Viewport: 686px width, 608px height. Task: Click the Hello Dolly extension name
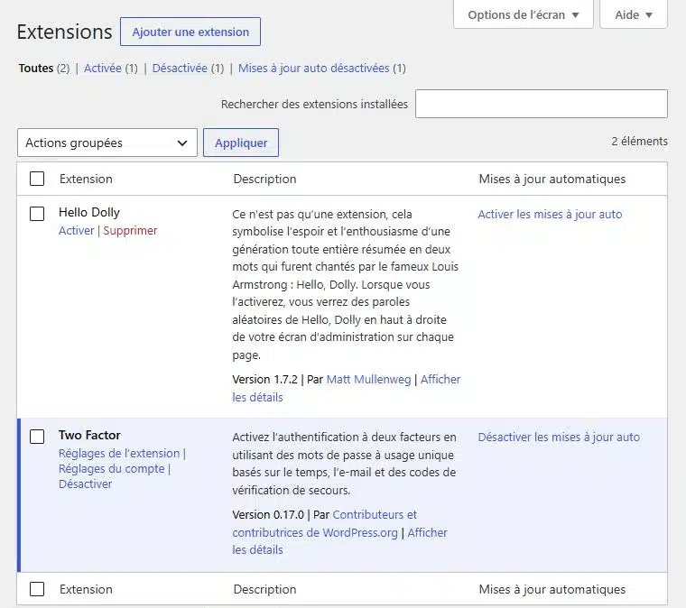pos(89,212)
